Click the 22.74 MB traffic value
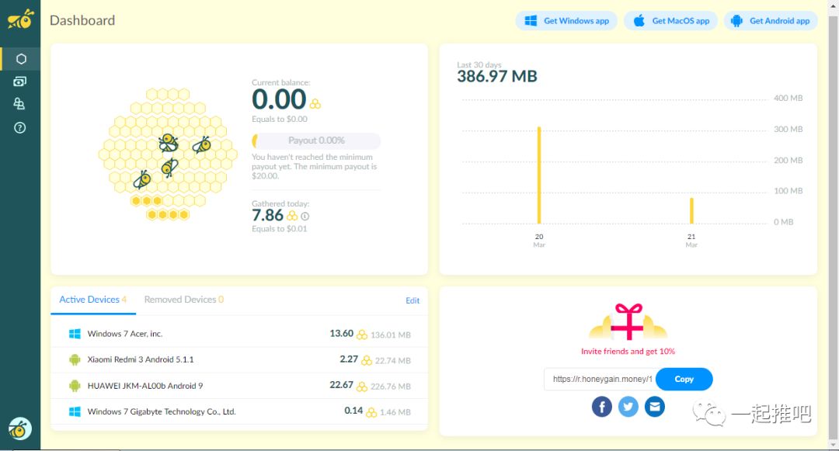 pos(393,361)
